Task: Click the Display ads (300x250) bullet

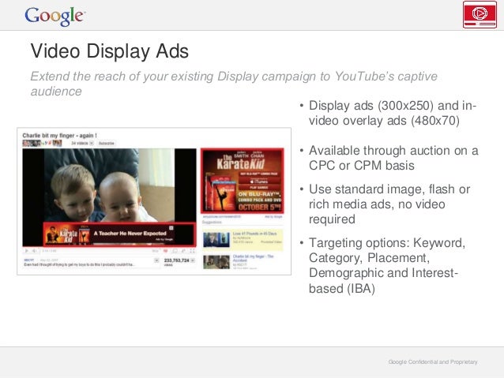Action: tap(393, 113)
